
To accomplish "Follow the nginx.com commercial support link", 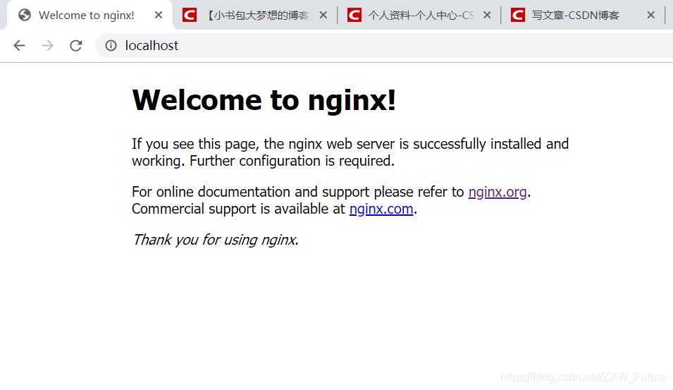I will pyautogui.click(x=381, y=209).
